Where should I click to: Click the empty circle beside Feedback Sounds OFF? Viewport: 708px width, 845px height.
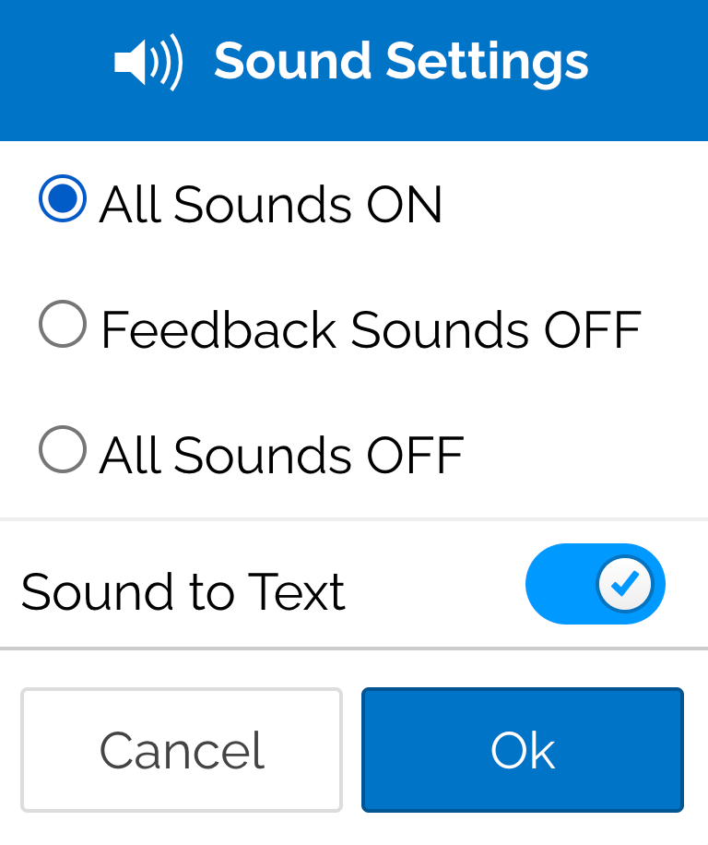tap(63, 325)
